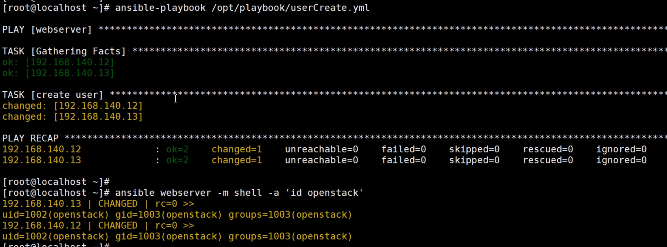Click skipped=0 in the second recap row
The height and width of the screenshot is (247, 667).
(x=474, y=160)
